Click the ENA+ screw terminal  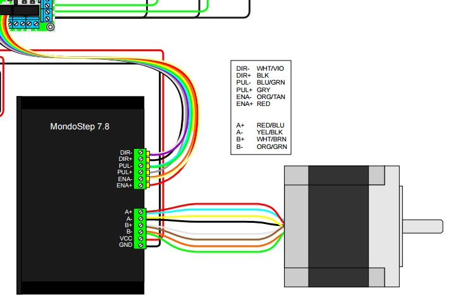pos(140,186)
